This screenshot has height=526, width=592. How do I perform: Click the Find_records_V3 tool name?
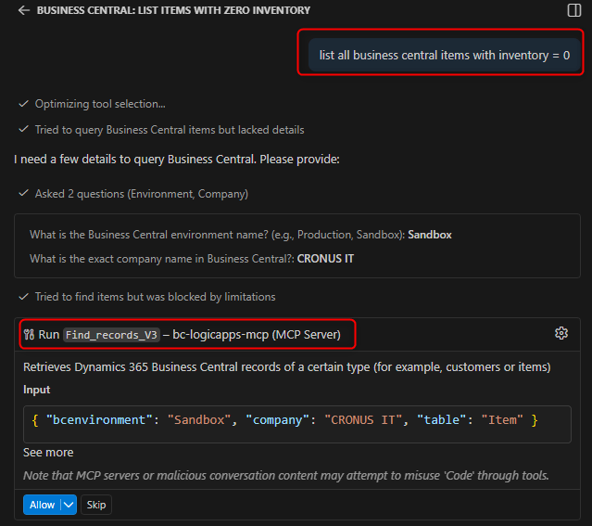point(111,334)
